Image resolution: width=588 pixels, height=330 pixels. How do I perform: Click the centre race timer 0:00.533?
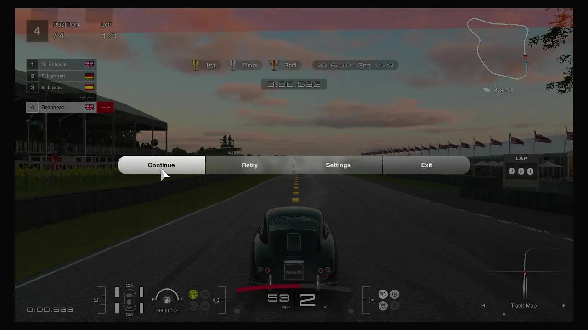click(x=294, y=84)
